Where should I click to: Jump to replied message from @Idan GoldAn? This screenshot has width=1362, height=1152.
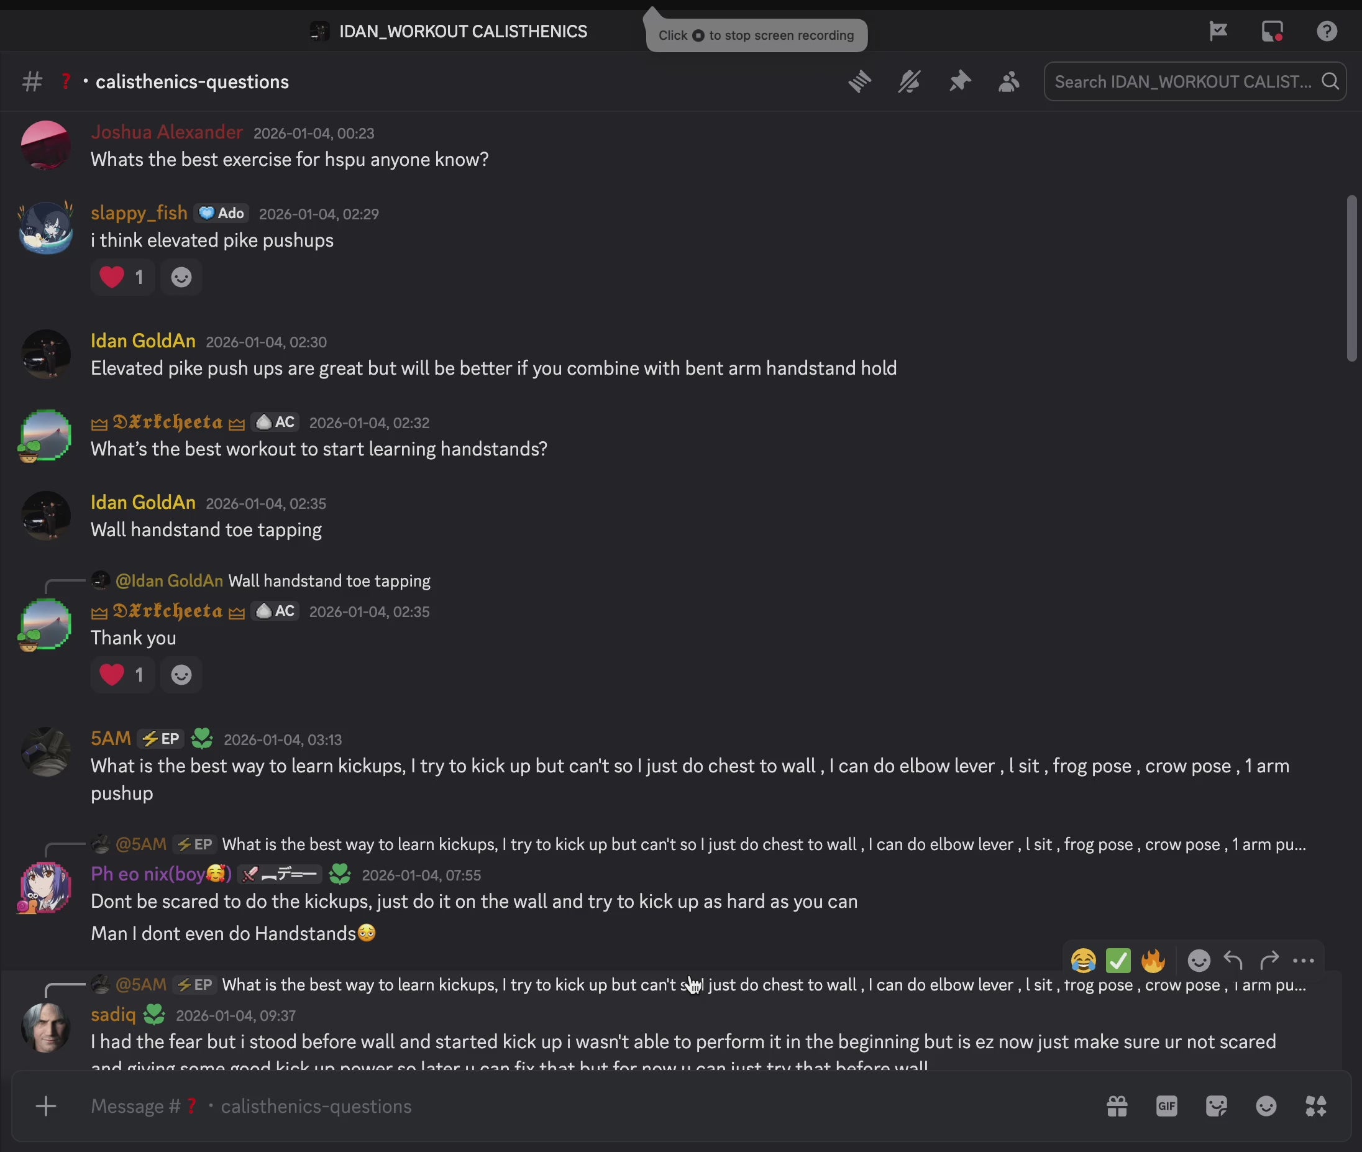pos(329,580)
